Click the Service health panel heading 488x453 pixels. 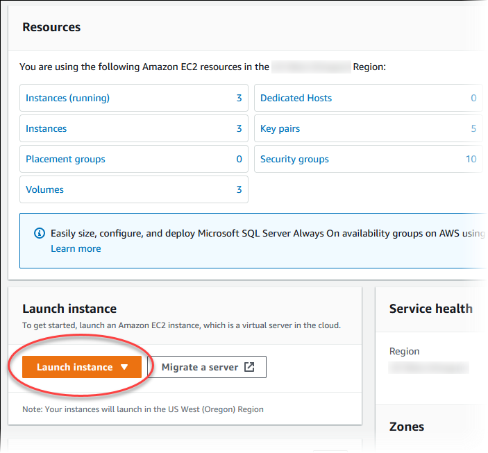click(430, 309)
